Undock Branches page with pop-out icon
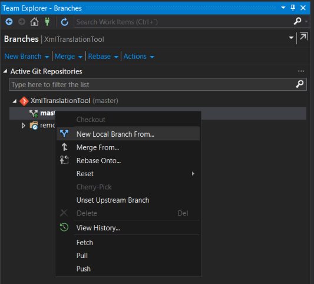The width and height of the screenshot is (314, 284). point(303,37)
